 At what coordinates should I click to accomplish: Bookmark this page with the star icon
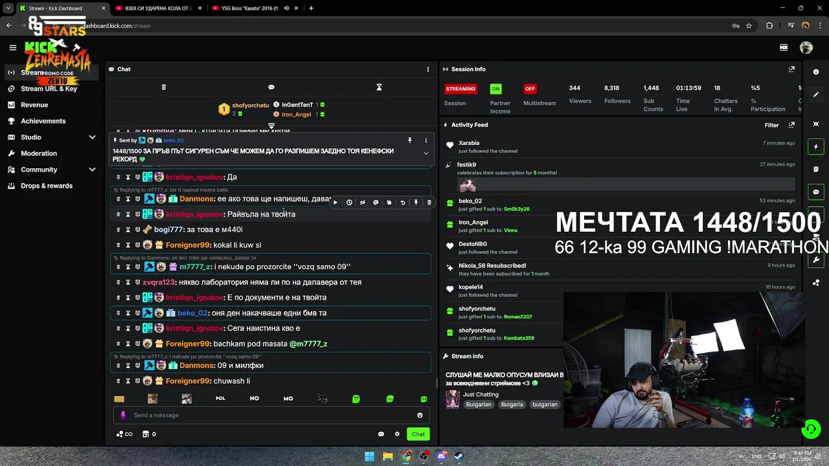pyautogui.click(x=749, y=26)
